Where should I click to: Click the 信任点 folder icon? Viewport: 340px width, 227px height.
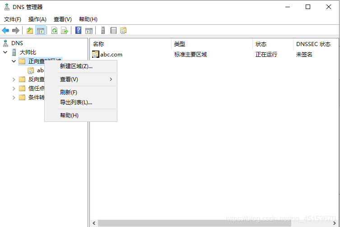[22, 88]
